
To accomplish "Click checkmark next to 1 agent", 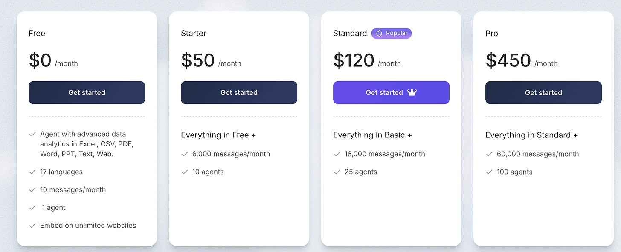I will click(x=32, y=208).
